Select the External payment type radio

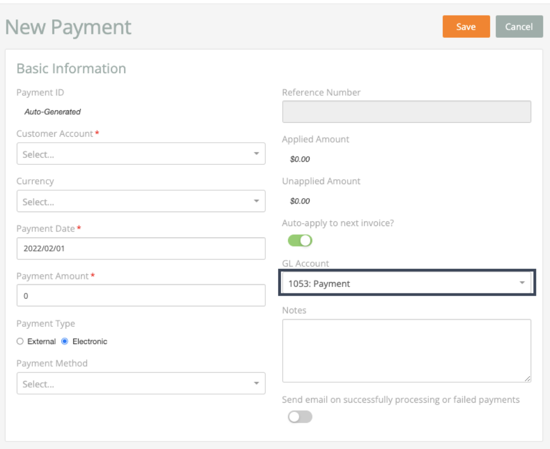tap(20, 341)
